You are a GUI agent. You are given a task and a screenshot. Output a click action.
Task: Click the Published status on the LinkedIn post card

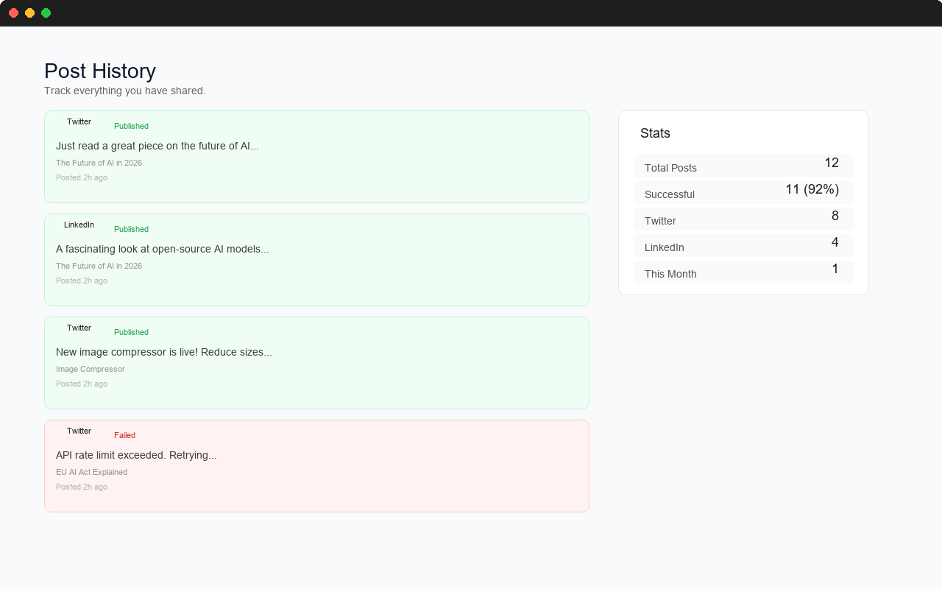coord(131,229)
